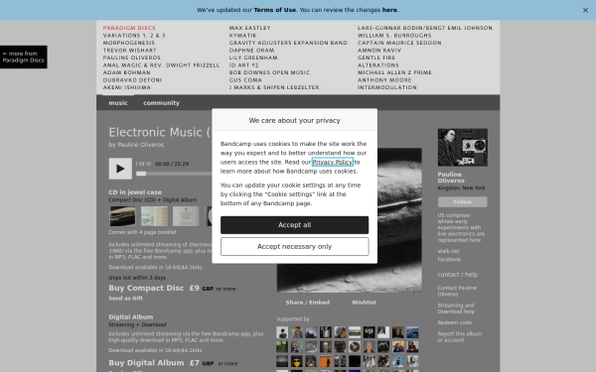This screenshot has height=372, width=596.
Task: Open first CD jewel case thumbnail
Action: (122, 216)
